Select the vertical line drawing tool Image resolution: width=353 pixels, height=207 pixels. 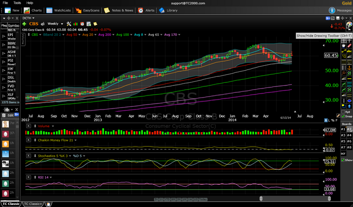(x=344, y=100)
